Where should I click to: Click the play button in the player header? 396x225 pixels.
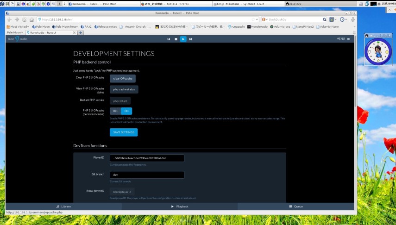point(183,39)
